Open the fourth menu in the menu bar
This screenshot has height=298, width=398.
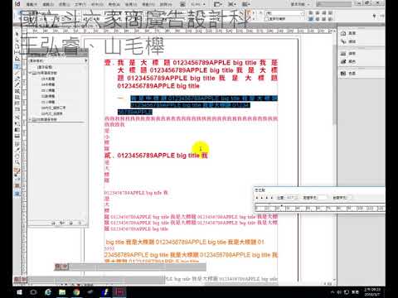(x=80, y=4)
